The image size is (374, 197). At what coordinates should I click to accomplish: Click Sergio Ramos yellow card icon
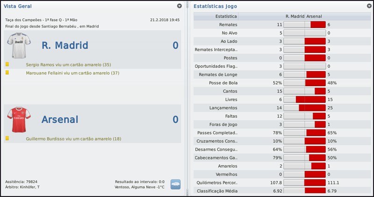coord(7,64)
